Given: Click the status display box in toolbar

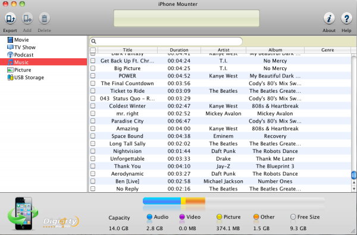Looking at the screenshot, I should tap(186, 18).
